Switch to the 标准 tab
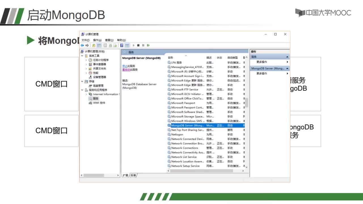Screen dimensions: 363x204 133,175
